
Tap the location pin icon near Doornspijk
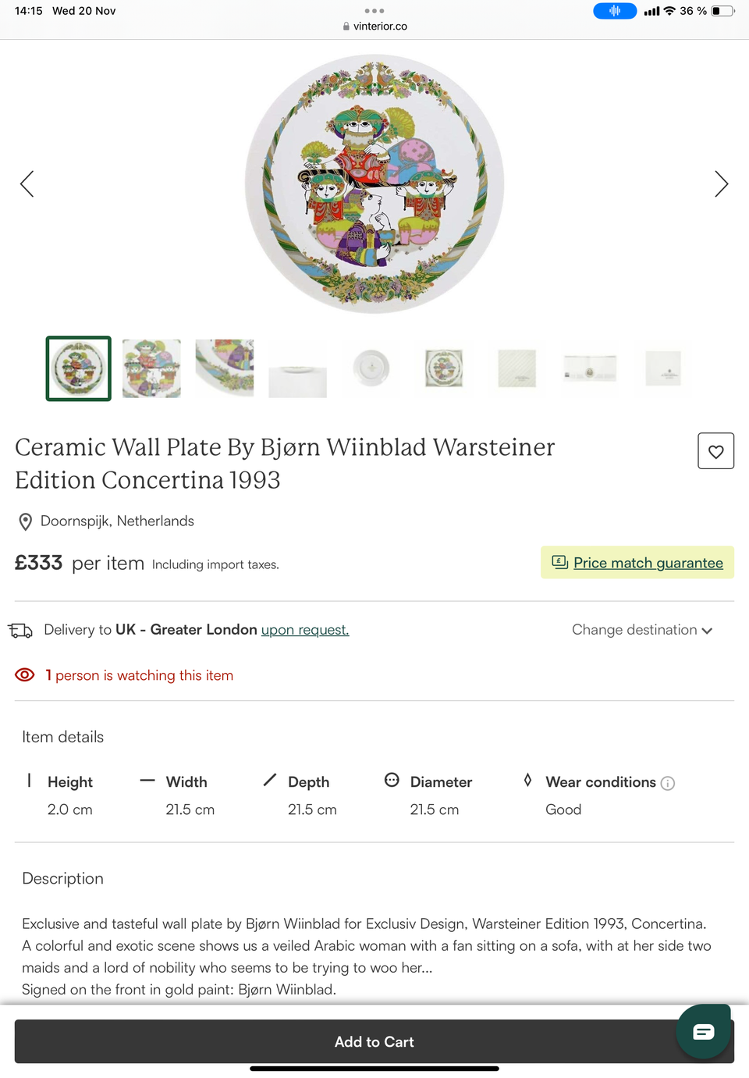(x=26, y=521)
